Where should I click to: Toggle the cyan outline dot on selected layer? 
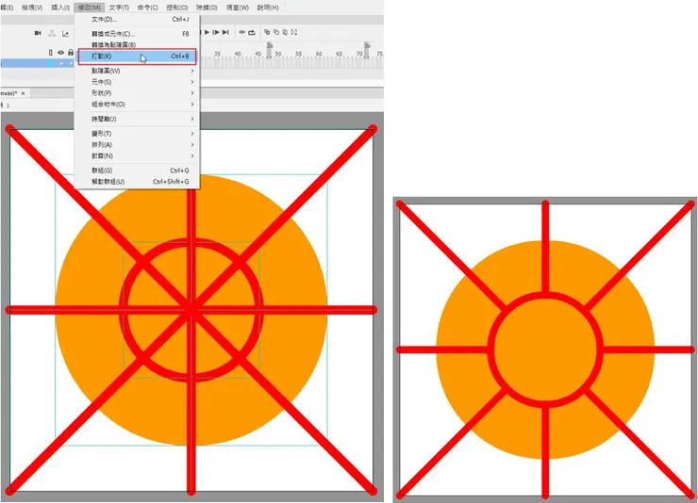(x=51, y=63)
